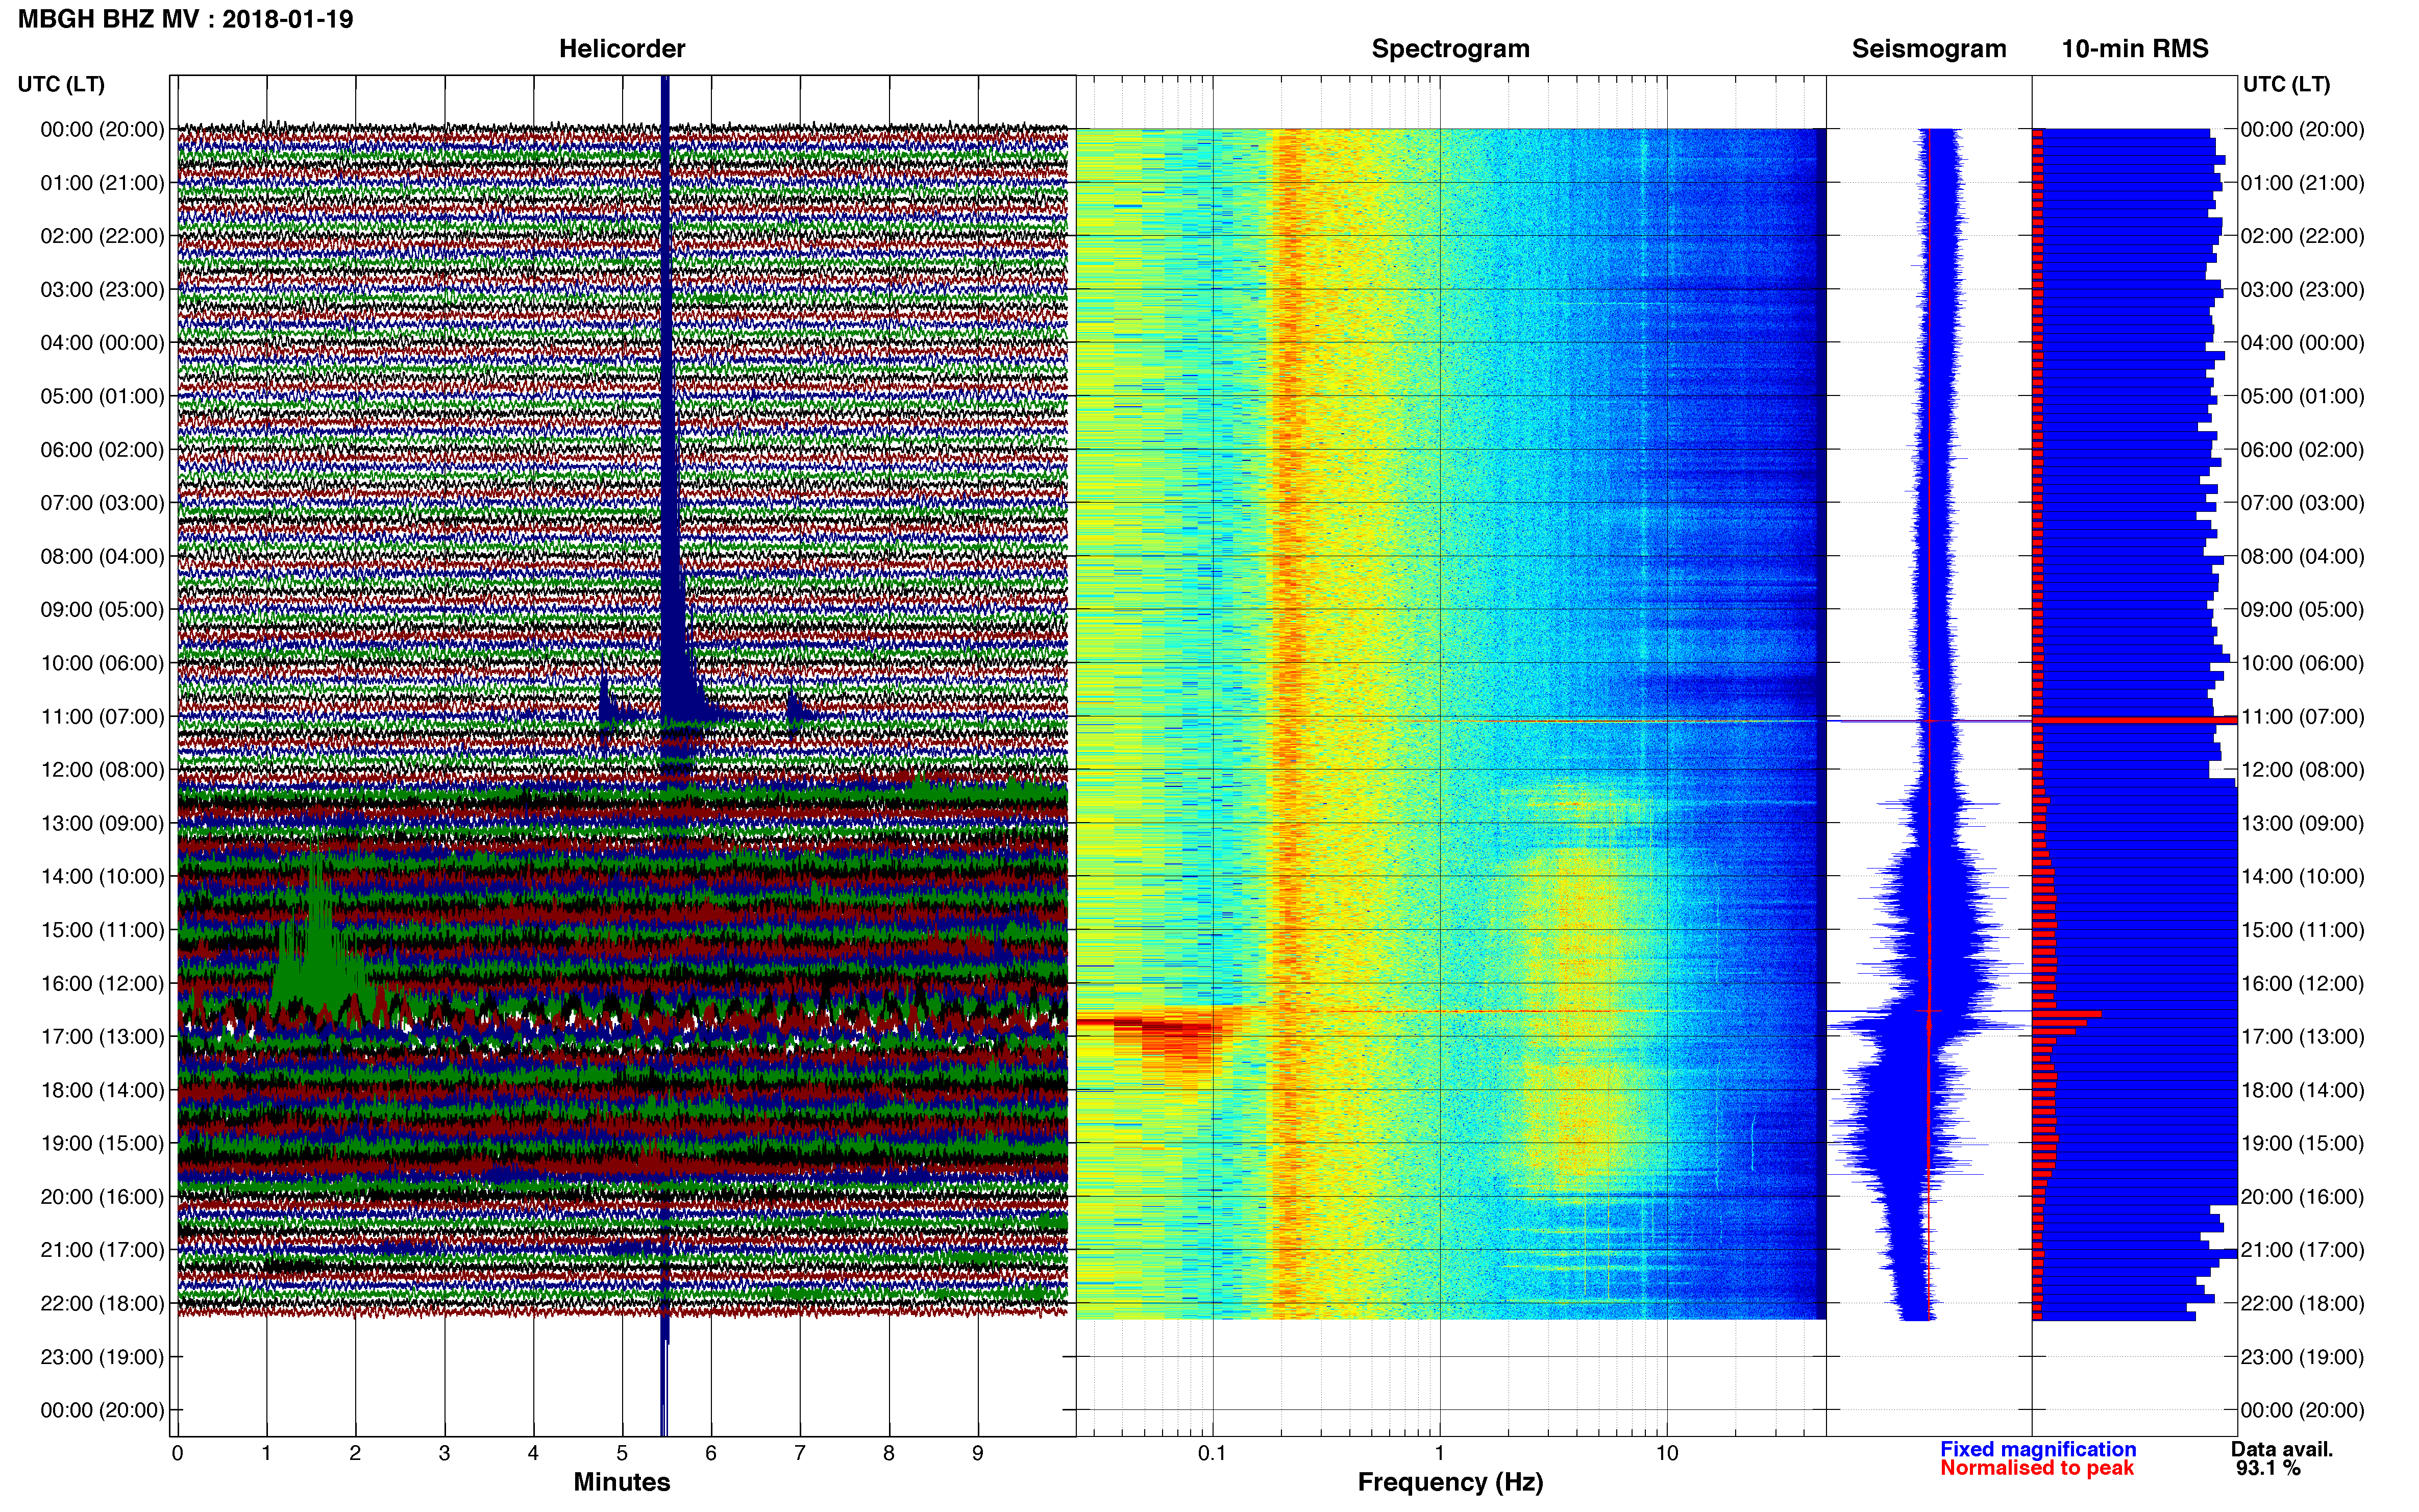Viewport: 2419px width, 1512px height.
Task: Click the left '00:00 (20:00)' label at the top
Action: click(102, 129)
